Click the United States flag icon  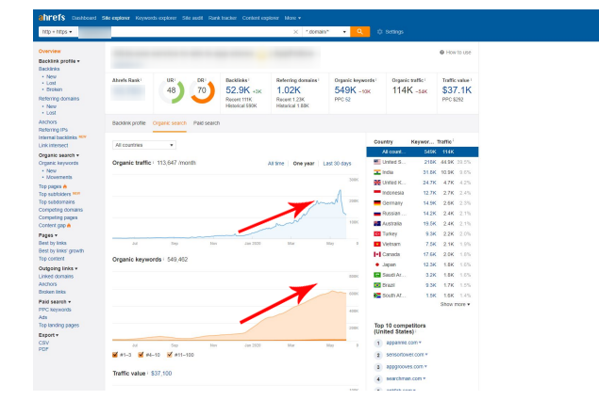pos(377,162)
